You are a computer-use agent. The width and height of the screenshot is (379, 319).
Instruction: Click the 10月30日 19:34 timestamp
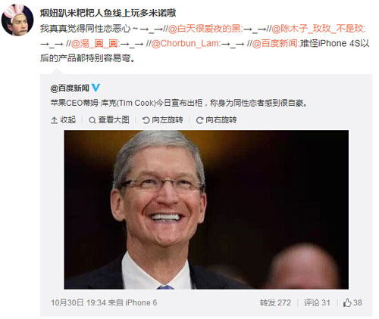pyautogui.click(x=78, y=302)
